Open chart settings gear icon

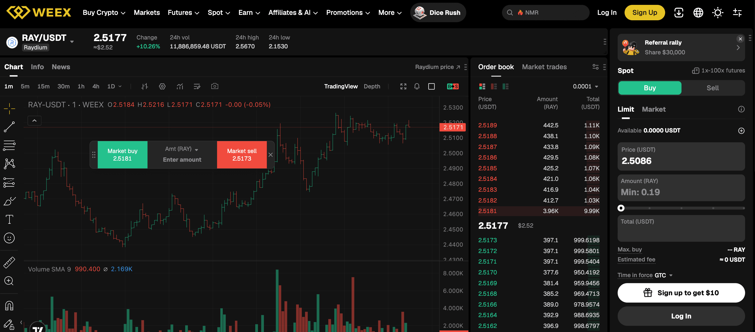coord(162,86)
